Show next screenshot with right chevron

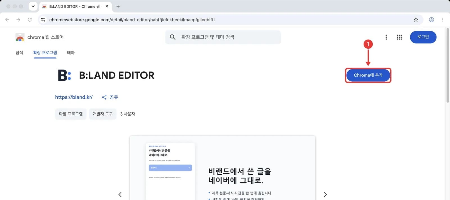pyautogui.click(x=325, y=194)
